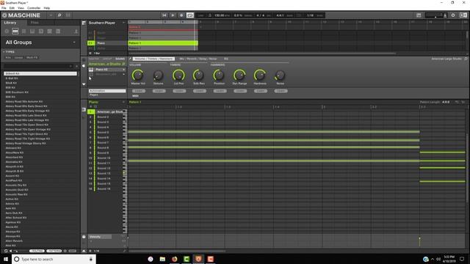Open the Piano V3 plugin slot dropdown
The image size is (470, 264).
pyautogui.click(x=123, y=70)
